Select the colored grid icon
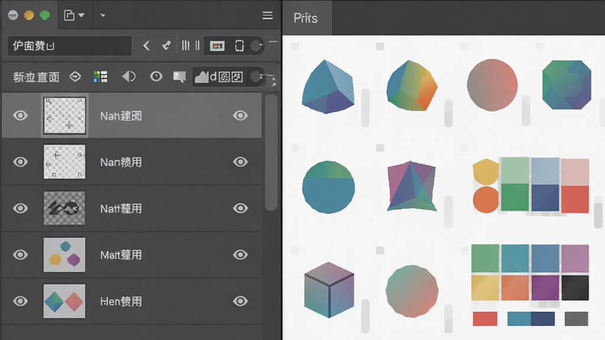Image resolution: width=605 pixels, height=340 pixels. click(x=100, y=77)
